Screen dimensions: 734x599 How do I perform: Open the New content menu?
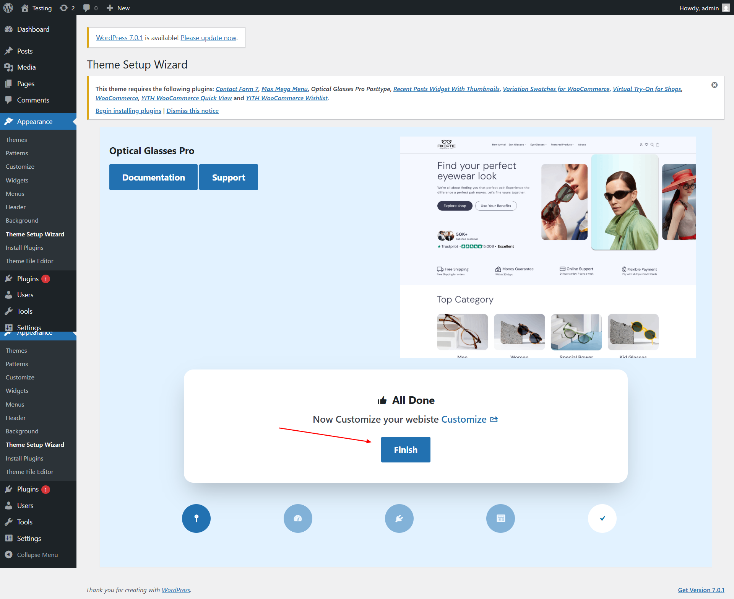click(118, 8)
